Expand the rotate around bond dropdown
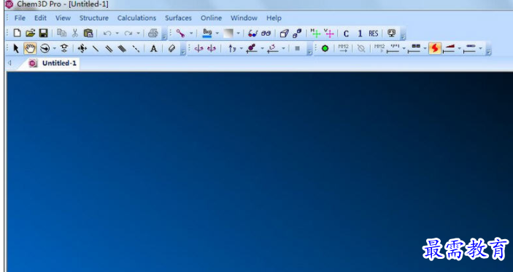The image size is (513, 272). (262, 48)
